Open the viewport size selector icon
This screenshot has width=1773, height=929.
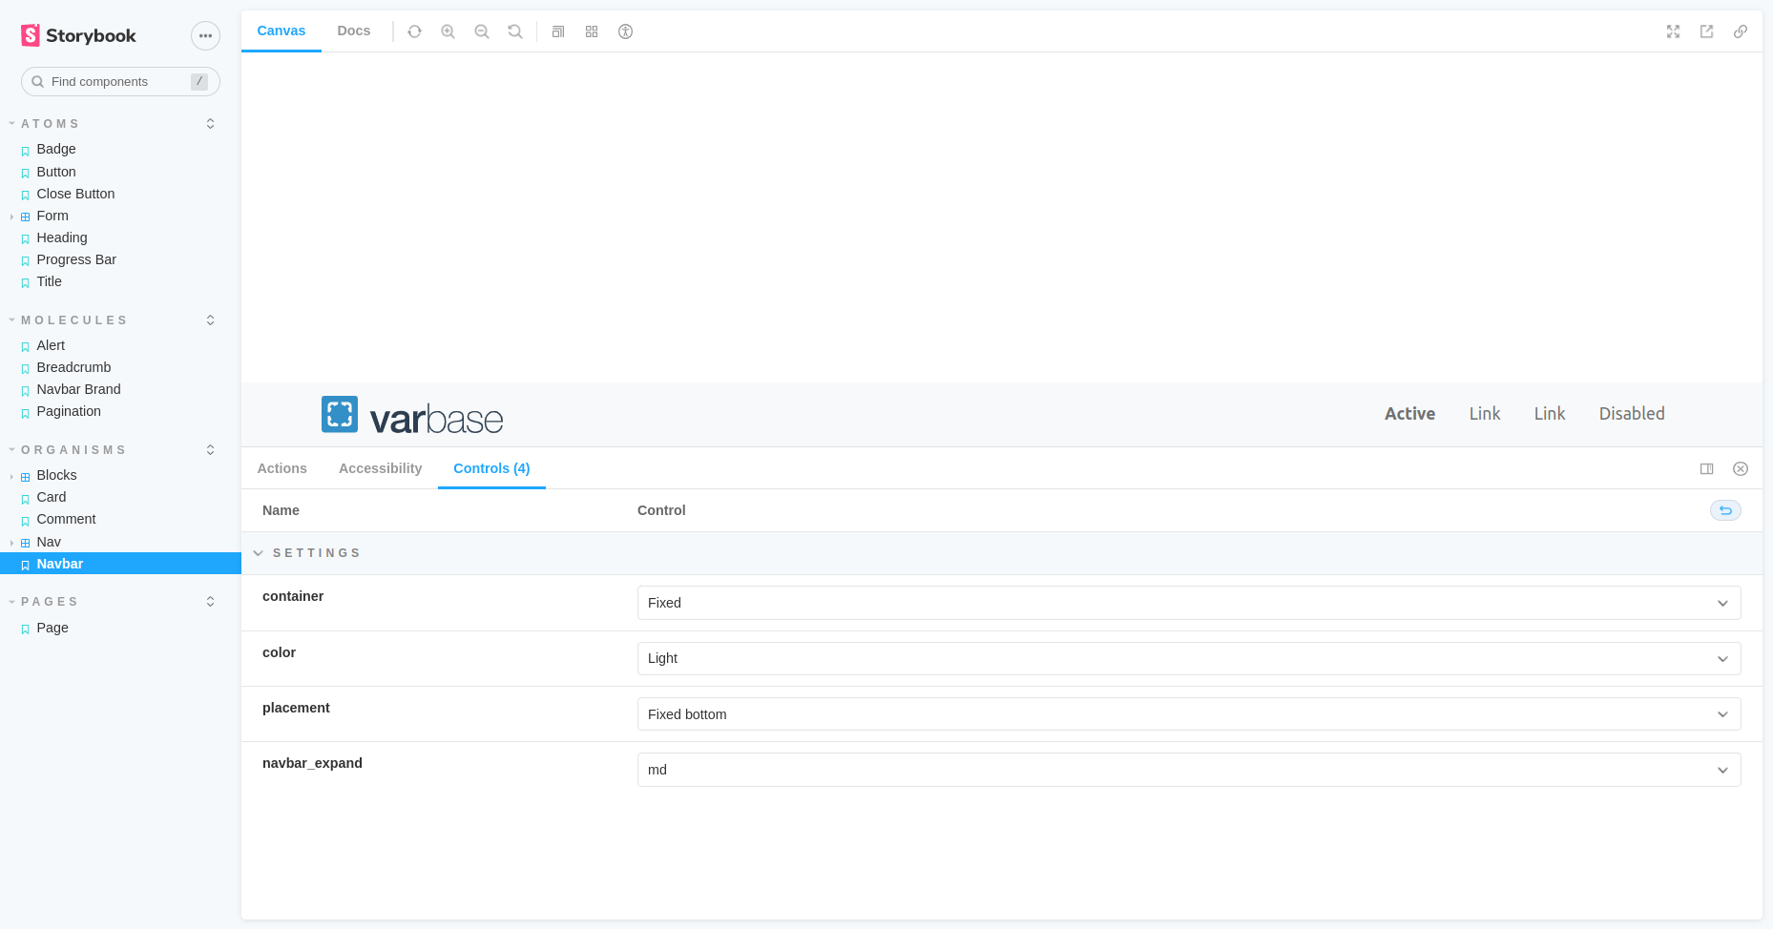(x=558, y=31)
